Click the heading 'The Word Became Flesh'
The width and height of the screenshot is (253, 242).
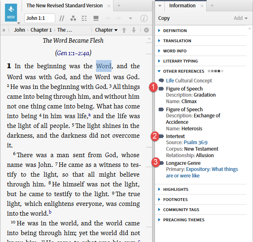(x=73, y=41)
